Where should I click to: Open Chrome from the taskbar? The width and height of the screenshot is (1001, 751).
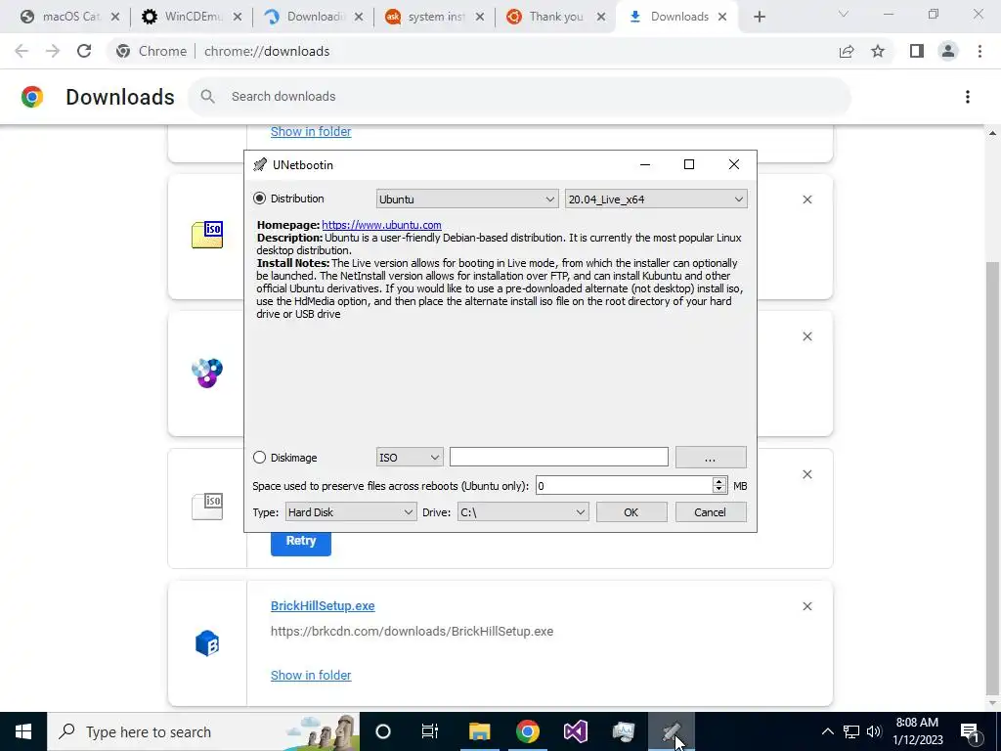(x=527, y=731)
